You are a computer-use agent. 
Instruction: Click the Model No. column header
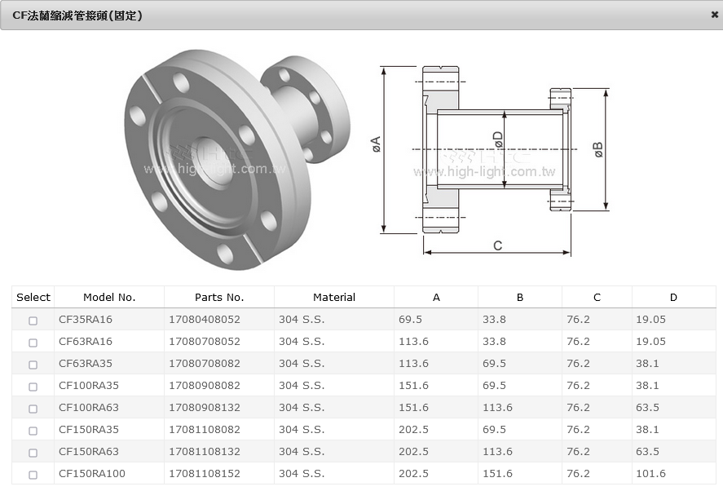click(x=109, y=298)
